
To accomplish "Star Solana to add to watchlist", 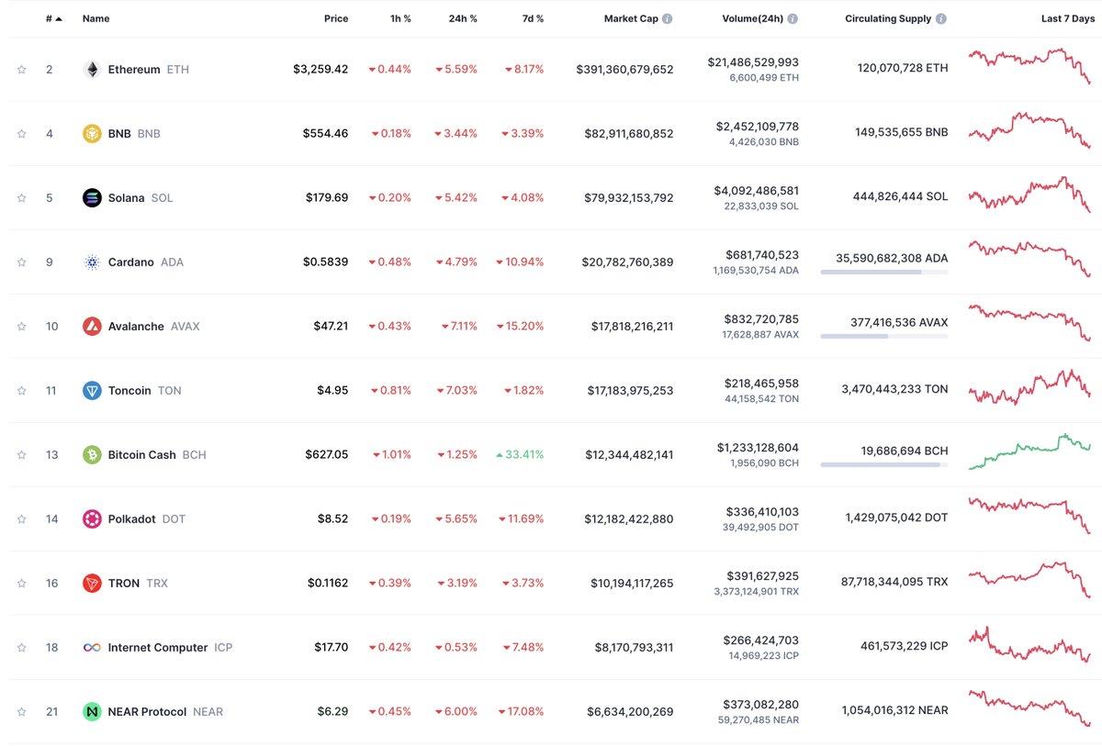I will [x=21, y=198].
